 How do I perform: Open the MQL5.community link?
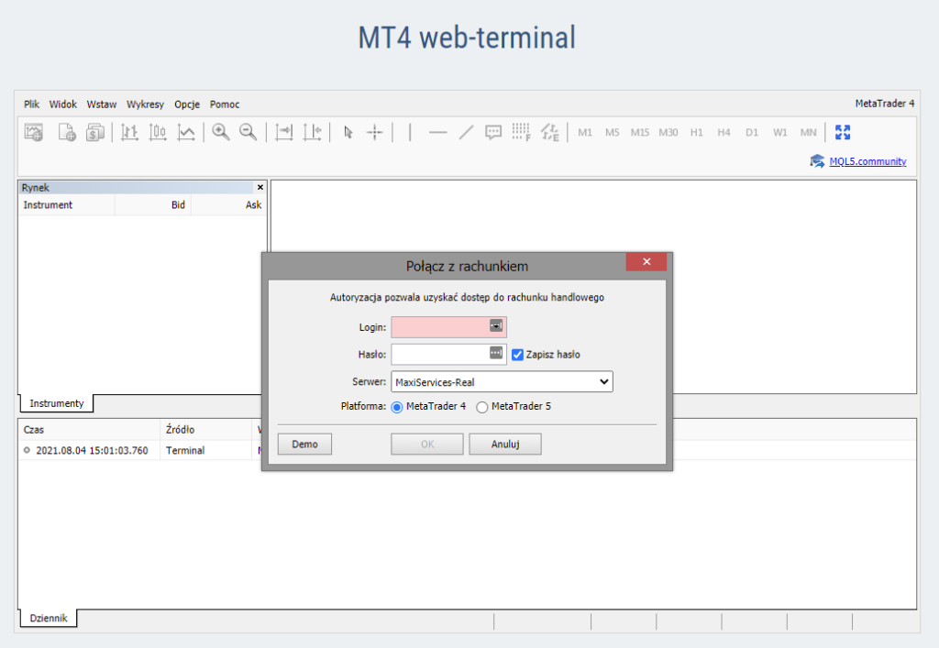pos(867,161)
